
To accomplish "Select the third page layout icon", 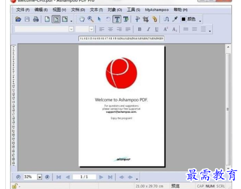I will tap(65, 19).
